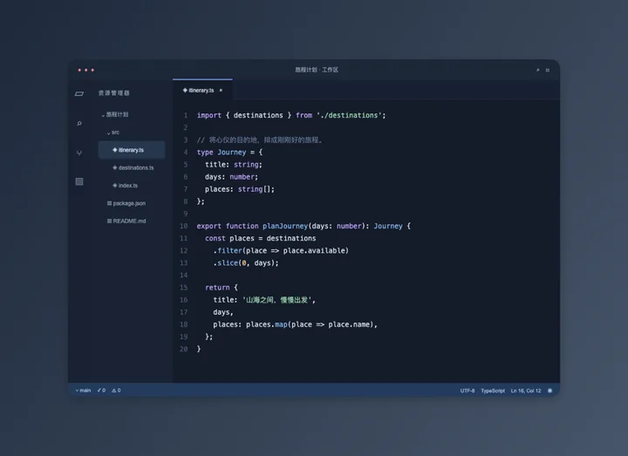Collapse the src folder
The height and width of the screenshot is (456, 628).
tap(108, 133)
